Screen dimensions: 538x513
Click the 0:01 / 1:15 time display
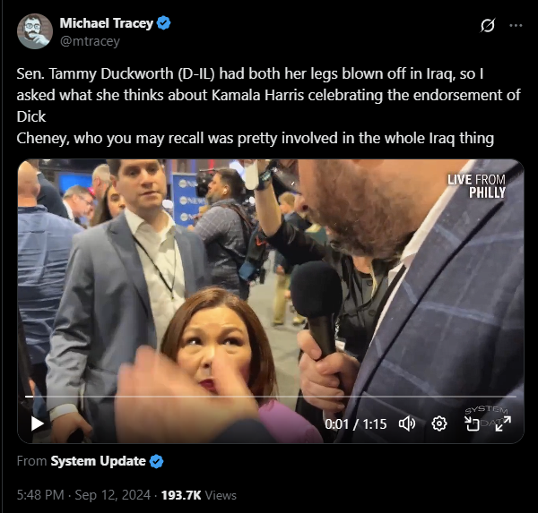click(355, 424)
